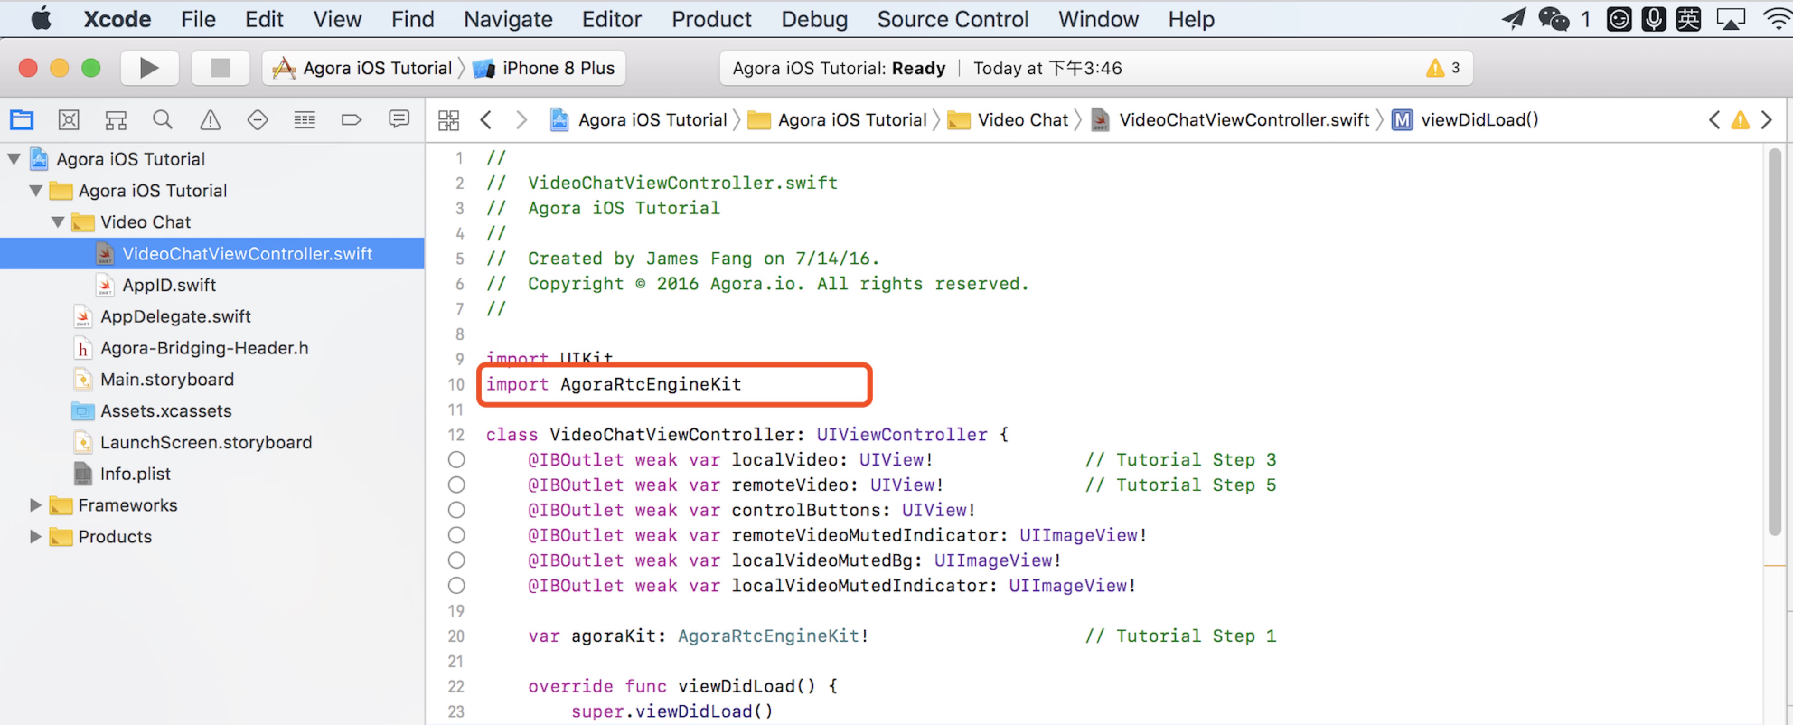
Task: Click the WeChat menu bar icon
Action: click(x=1553, y=19)
